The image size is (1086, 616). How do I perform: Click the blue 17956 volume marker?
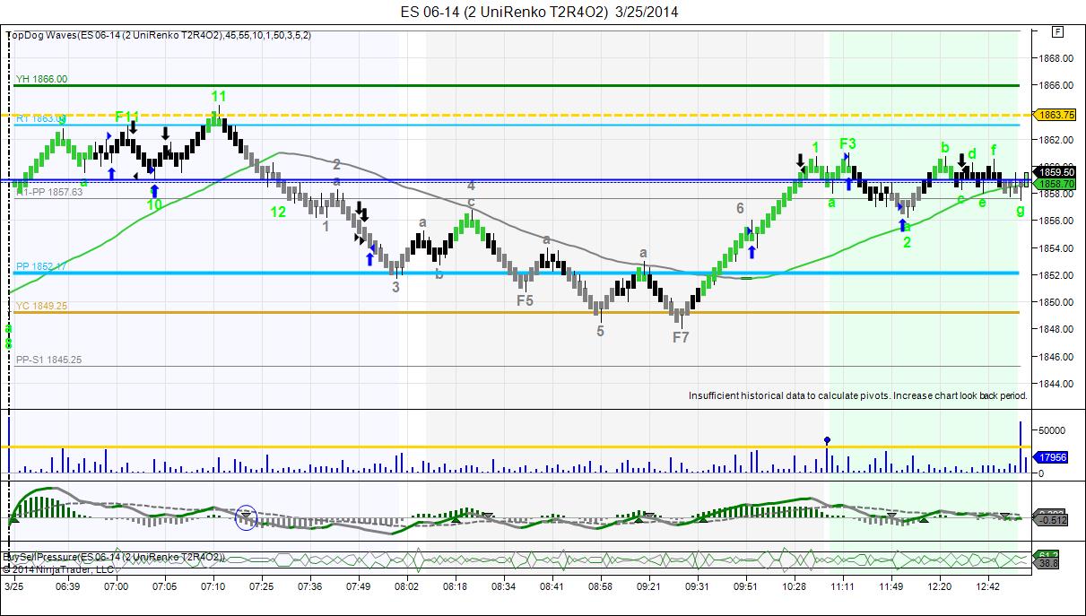(1052, 457)
